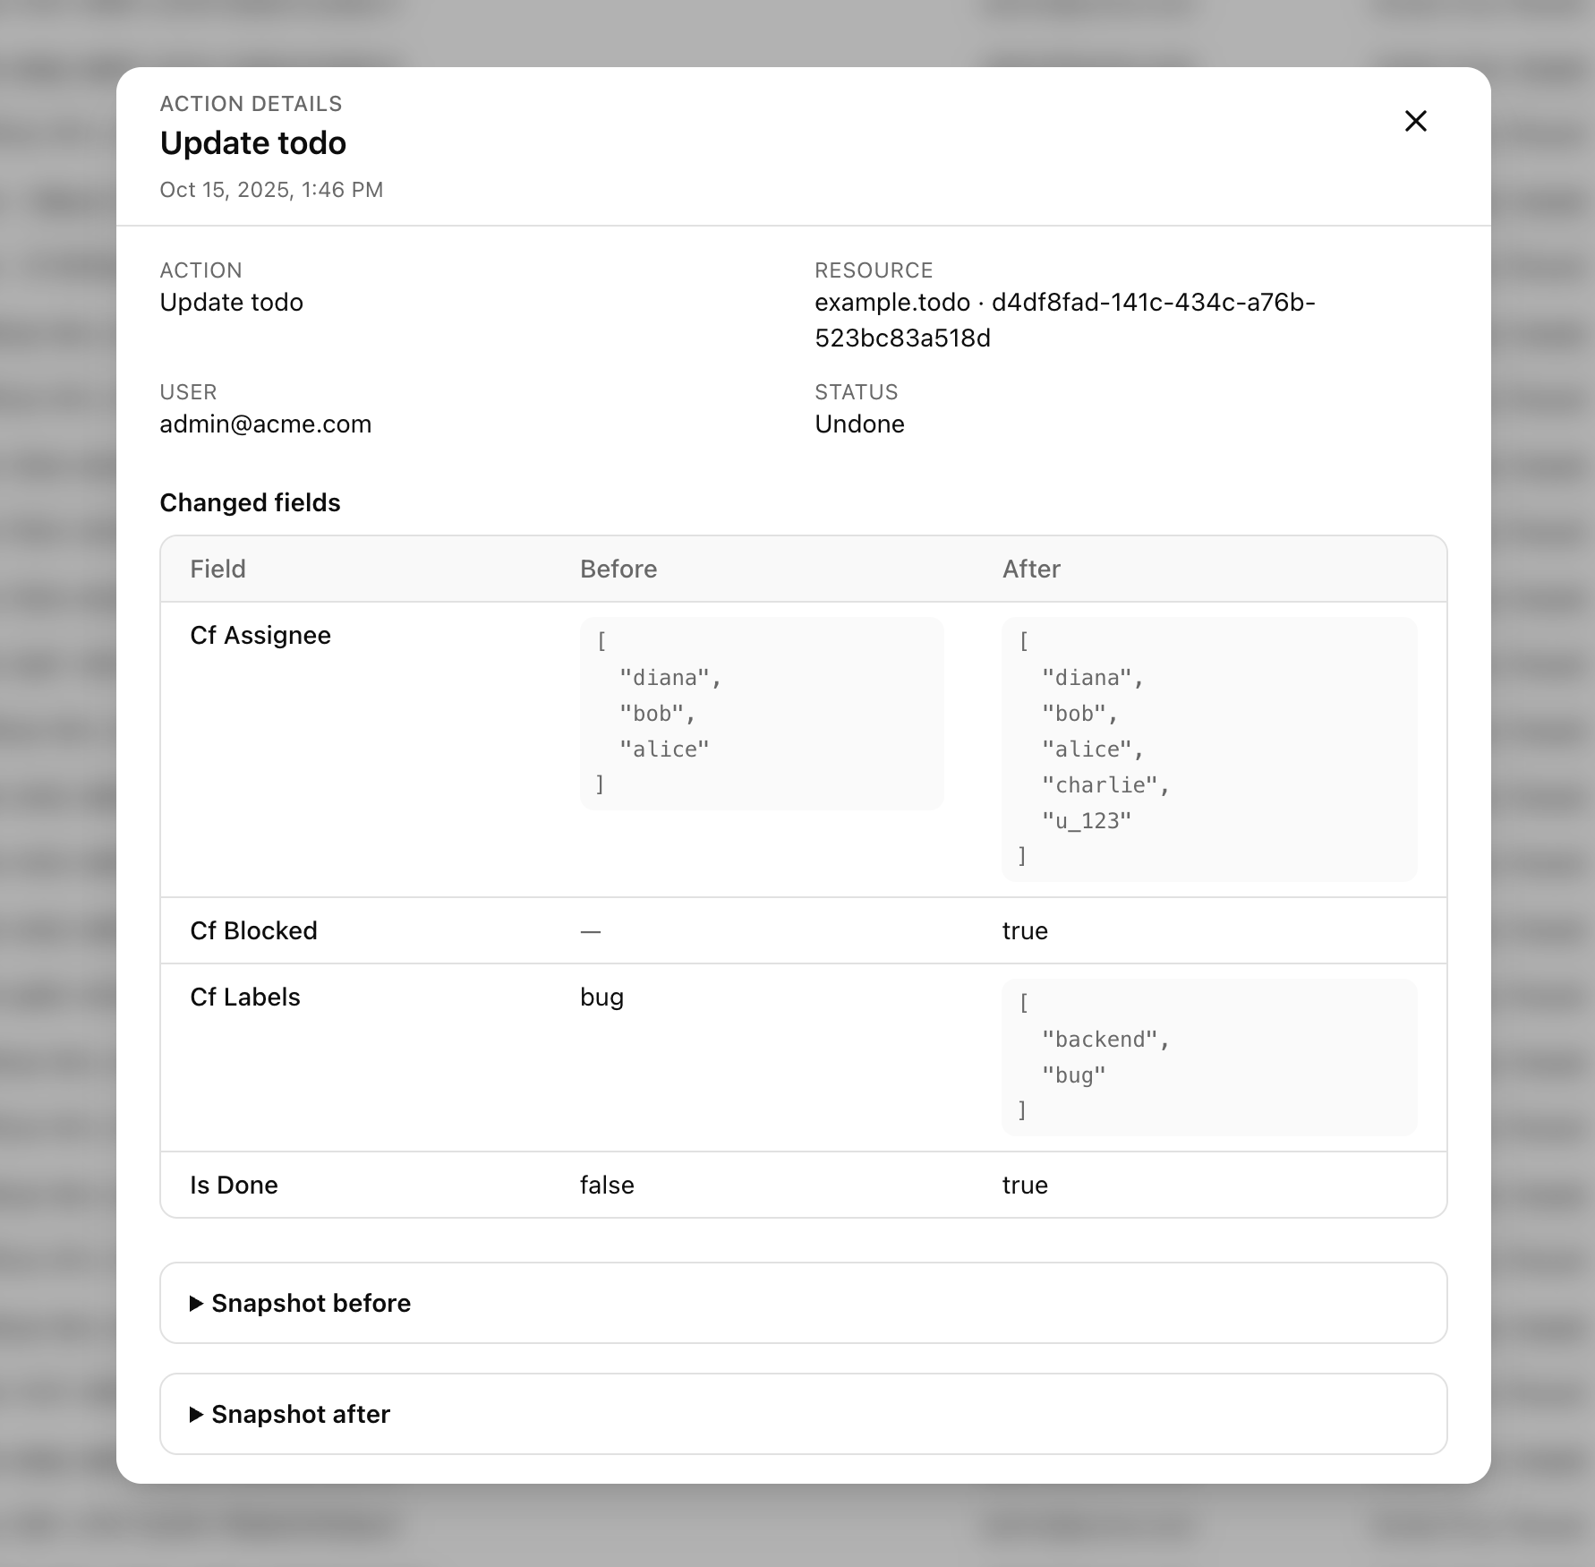
Task: Click the After column header
Action: tap(1030, 568)
